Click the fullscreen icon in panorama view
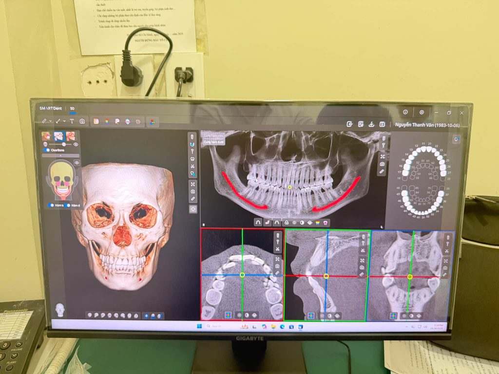 click(383, 156)
